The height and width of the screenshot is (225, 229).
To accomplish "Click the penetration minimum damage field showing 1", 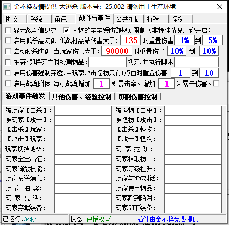I will (x=180, y=73).
